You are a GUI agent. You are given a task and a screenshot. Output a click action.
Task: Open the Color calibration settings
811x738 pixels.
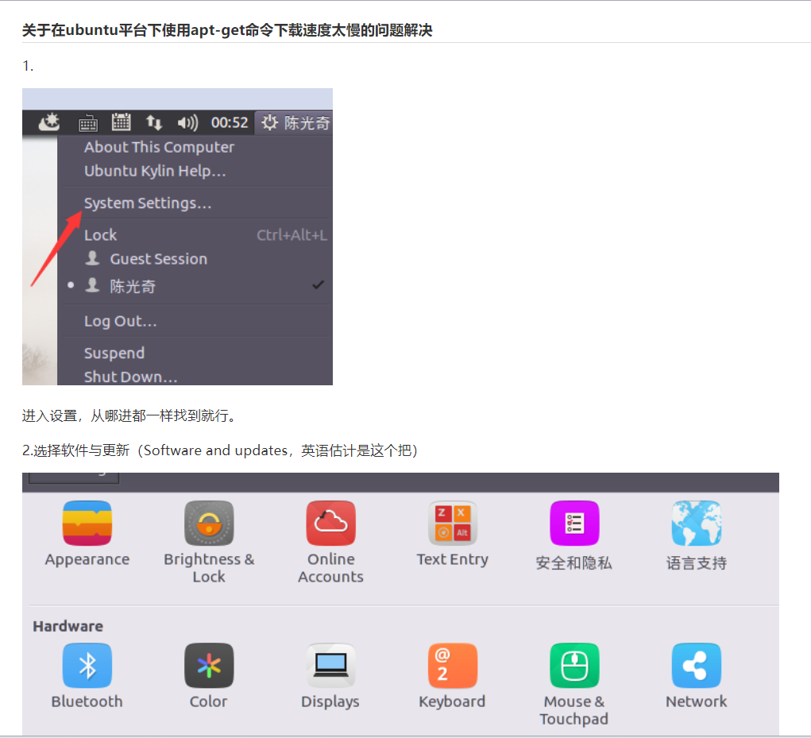click(x=208, y=667)
